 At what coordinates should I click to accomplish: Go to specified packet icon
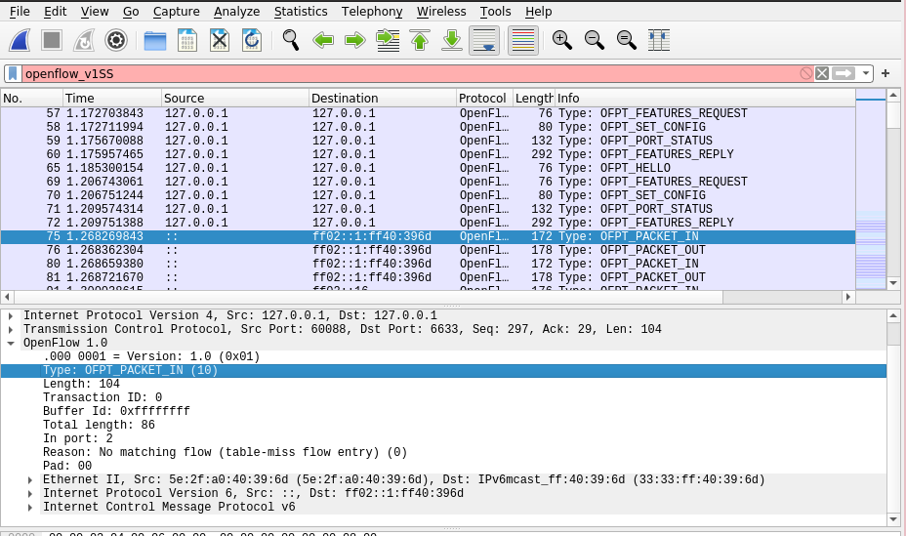[388, 40]
